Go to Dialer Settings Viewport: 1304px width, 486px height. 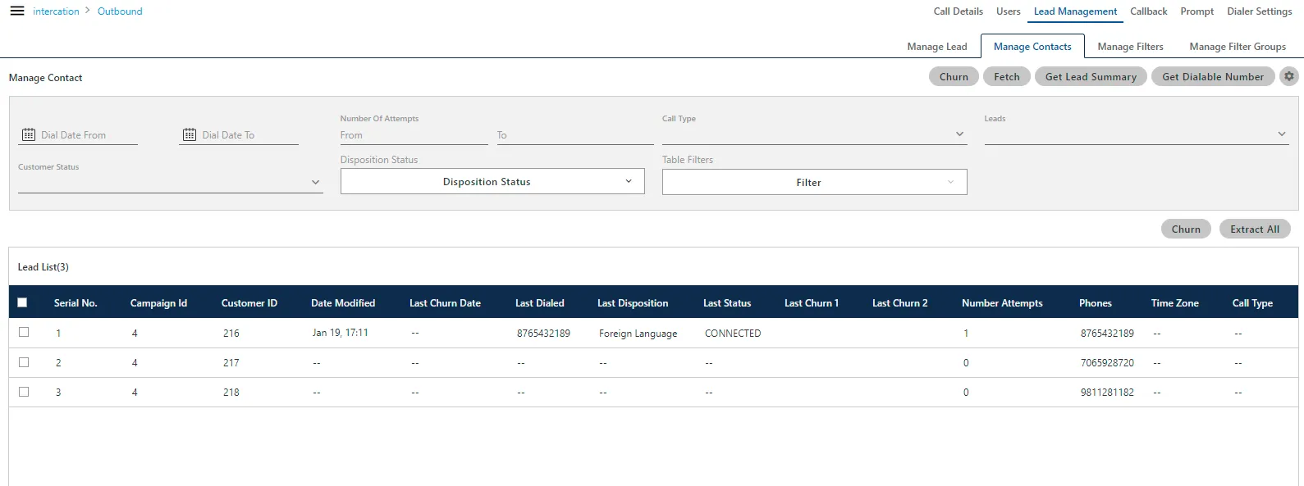[1259, 11]
